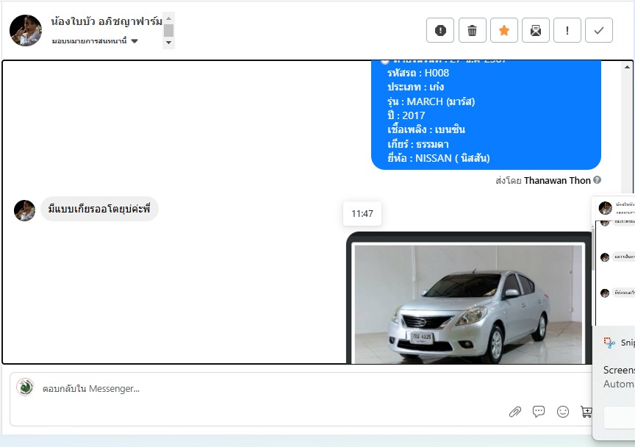635x447 pixels.
Task: Mark conversation unread via envelope icon
Action: [536, 30]
